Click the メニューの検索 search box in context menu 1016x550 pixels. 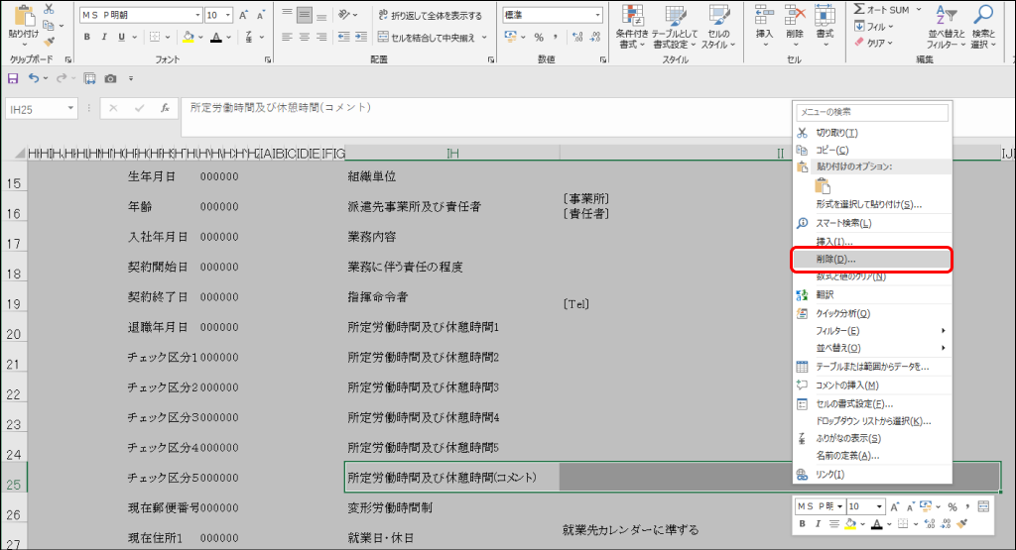point(871,112)
